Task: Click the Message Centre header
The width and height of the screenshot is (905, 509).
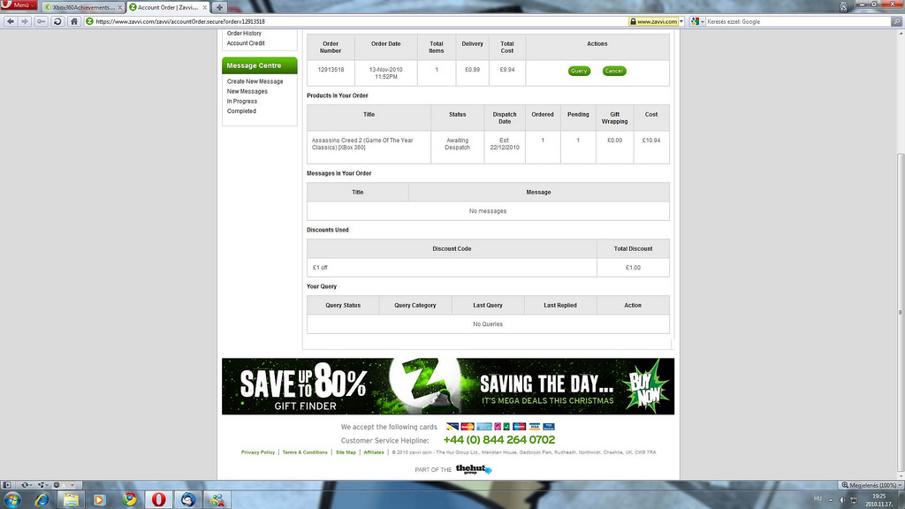Action: point(259,65)
